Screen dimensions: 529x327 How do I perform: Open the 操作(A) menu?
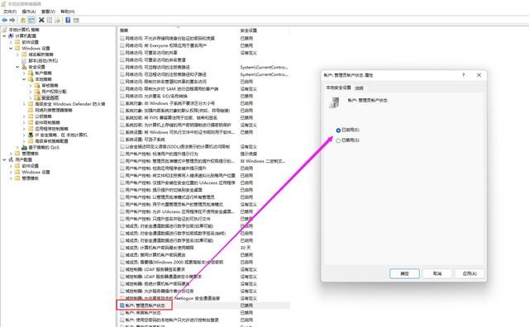click(x=29, y=12)
